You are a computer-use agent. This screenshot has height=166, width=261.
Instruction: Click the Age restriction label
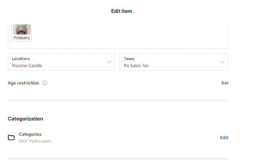pyautogui.click(x=23, y=83)
